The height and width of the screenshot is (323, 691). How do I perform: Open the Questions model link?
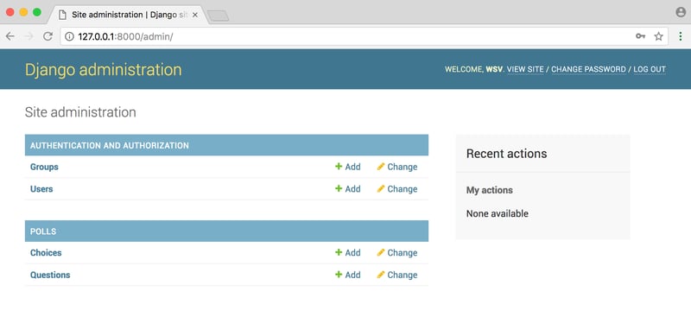[x=50, y=275]
